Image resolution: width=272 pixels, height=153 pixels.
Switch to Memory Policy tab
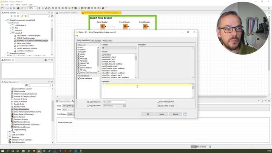click(x=108, y=41)
